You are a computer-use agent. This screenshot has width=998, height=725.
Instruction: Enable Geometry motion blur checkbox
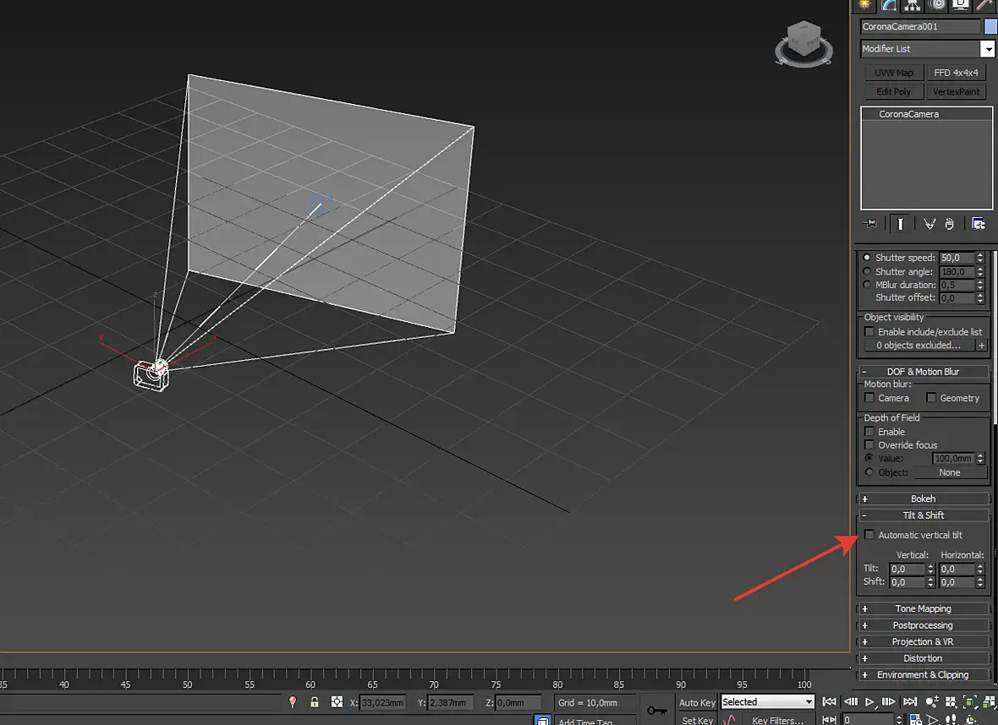tap(931, 397)
